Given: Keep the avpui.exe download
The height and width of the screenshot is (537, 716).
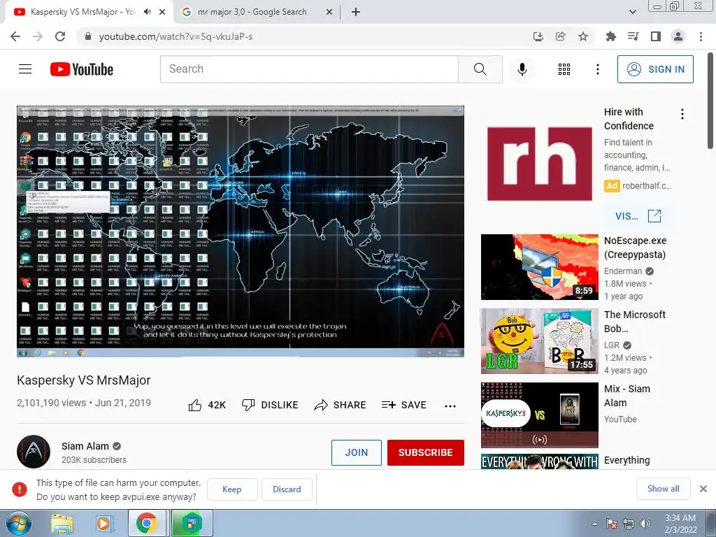Looking at the screenshot, I should (x=232, y=489).
